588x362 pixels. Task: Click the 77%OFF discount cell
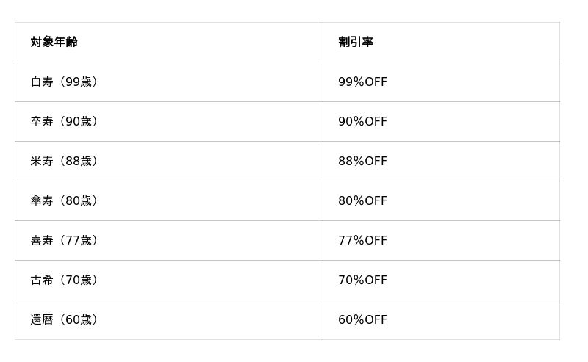[362, 240]
